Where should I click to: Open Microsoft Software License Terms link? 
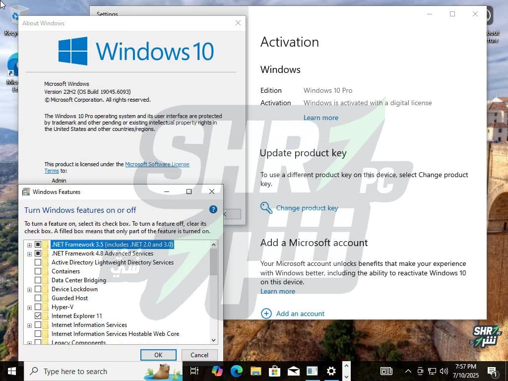(157, 164)
